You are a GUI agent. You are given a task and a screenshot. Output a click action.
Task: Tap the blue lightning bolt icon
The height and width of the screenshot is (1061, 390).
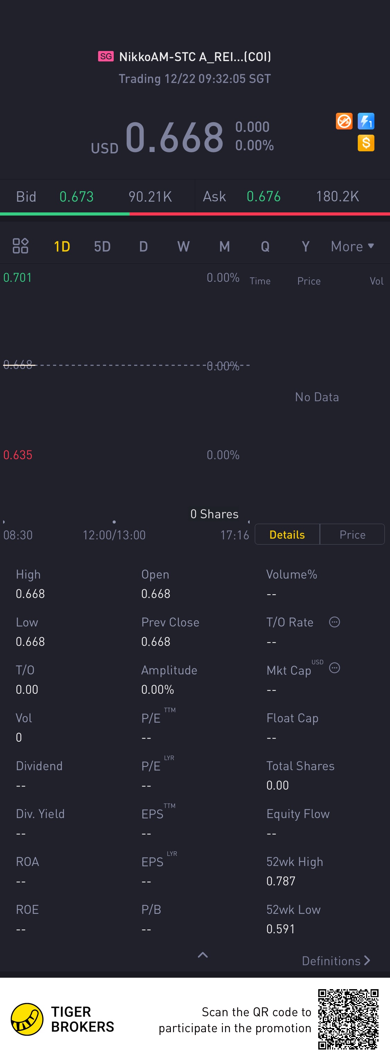(x=366, y=121)
